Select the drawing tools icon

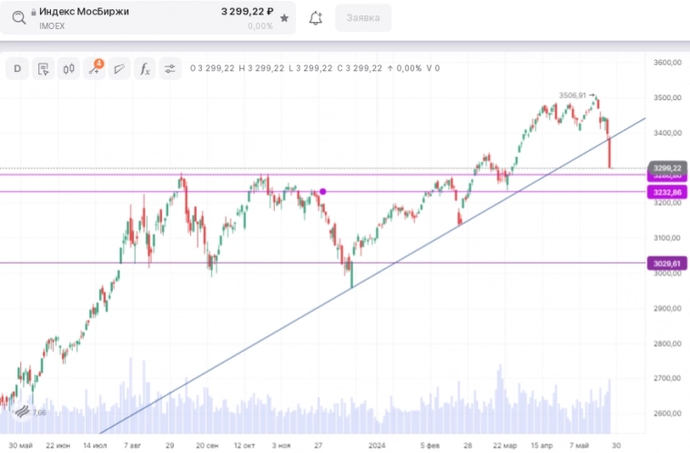pyautogui.click(x=119, y=68)
